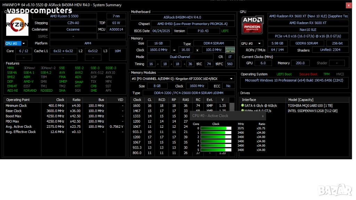This screenshot has height=200, width=356.
Task: Click the Secure Boot status label
Action: (308, 74)
